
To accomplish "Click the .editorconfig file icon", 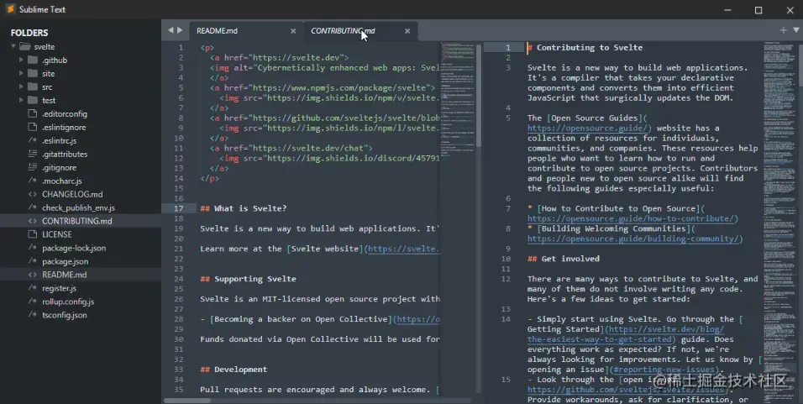I will [33, 113].
